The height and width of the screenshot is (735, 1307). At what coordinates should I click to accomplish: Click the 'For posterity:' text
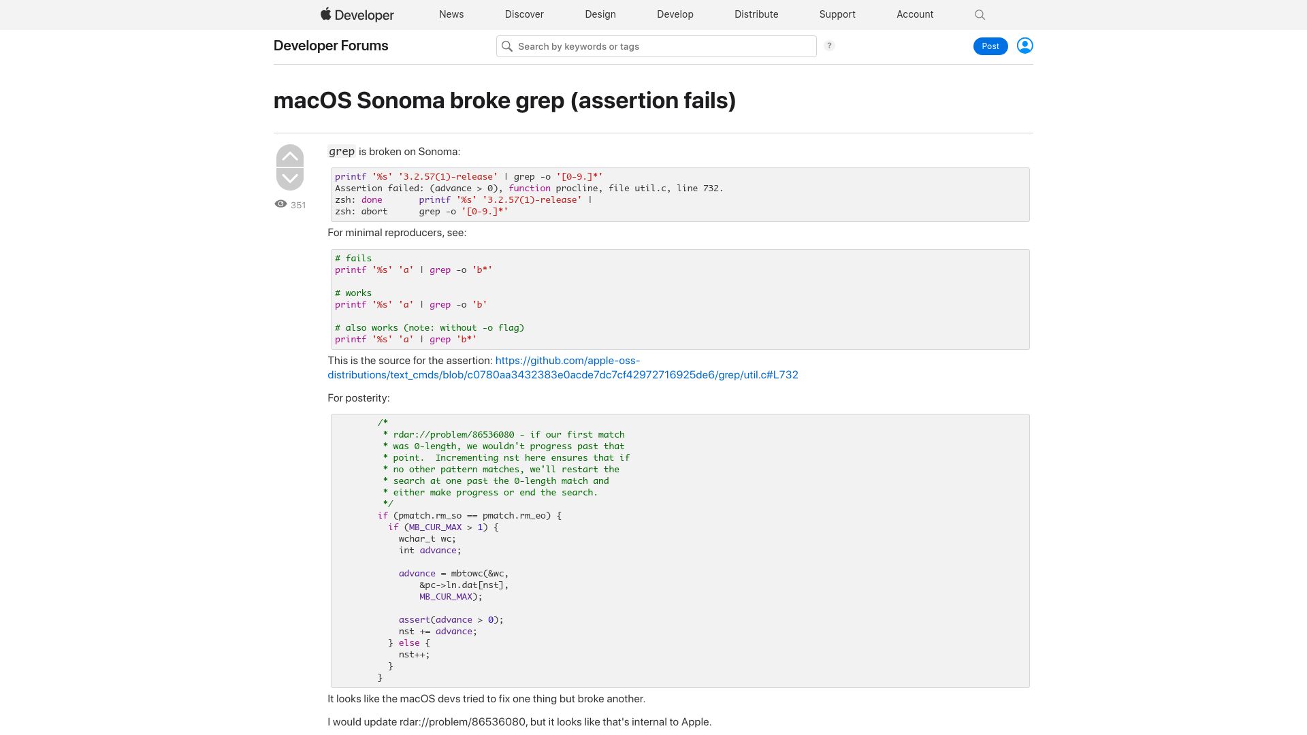pyautogui.click(x=359, y=398)
